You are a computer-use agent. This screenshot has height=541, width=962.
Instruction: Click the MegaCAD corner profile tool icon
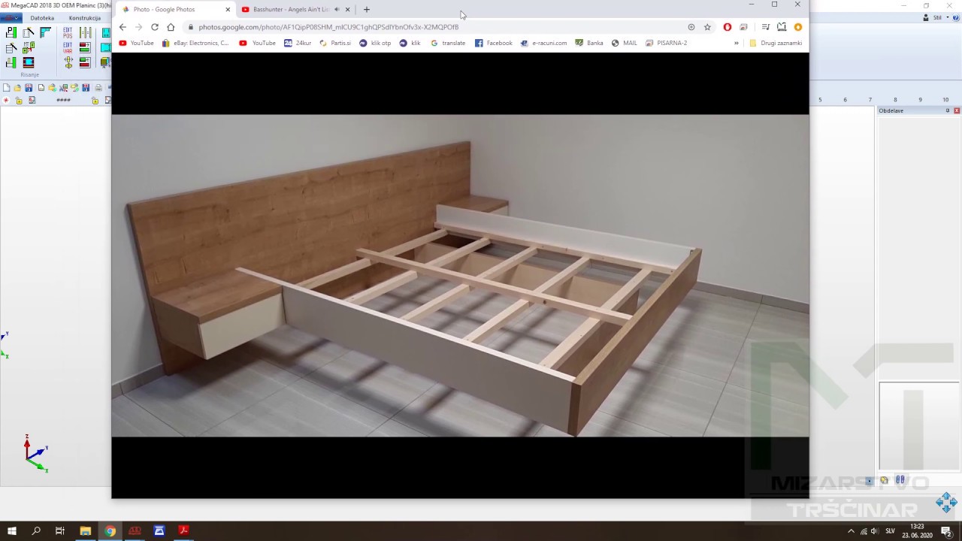[46, 33]
